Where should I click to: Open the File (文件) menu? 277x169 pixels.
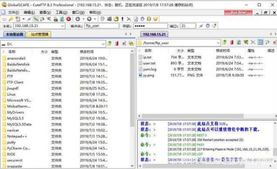point(14,12)
